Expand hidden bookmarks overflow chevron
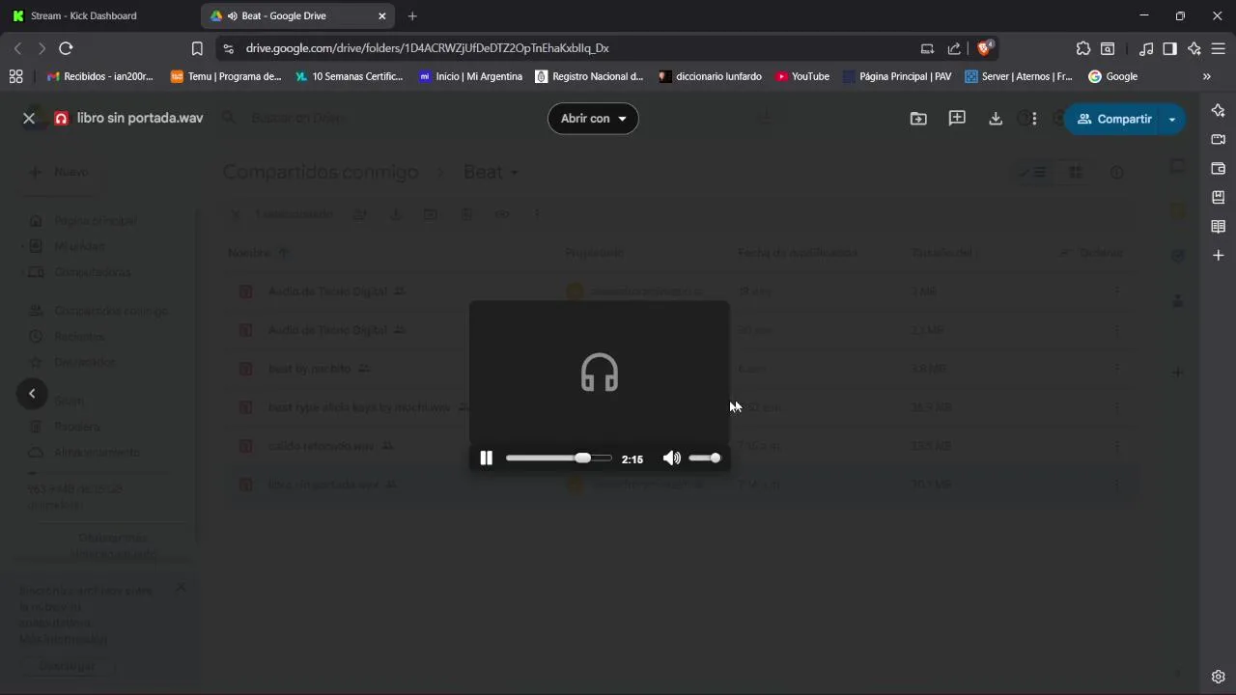Screen dimensions: 1236x695 tap(1206, 76)
